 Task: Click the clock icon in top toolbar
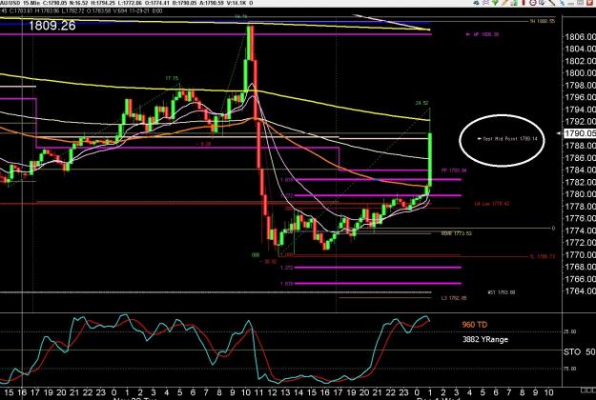(533, 3)
